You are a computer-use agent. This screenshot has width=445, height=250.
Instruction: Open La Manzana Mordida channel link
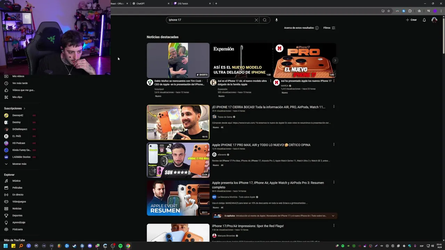click(236, 197)
